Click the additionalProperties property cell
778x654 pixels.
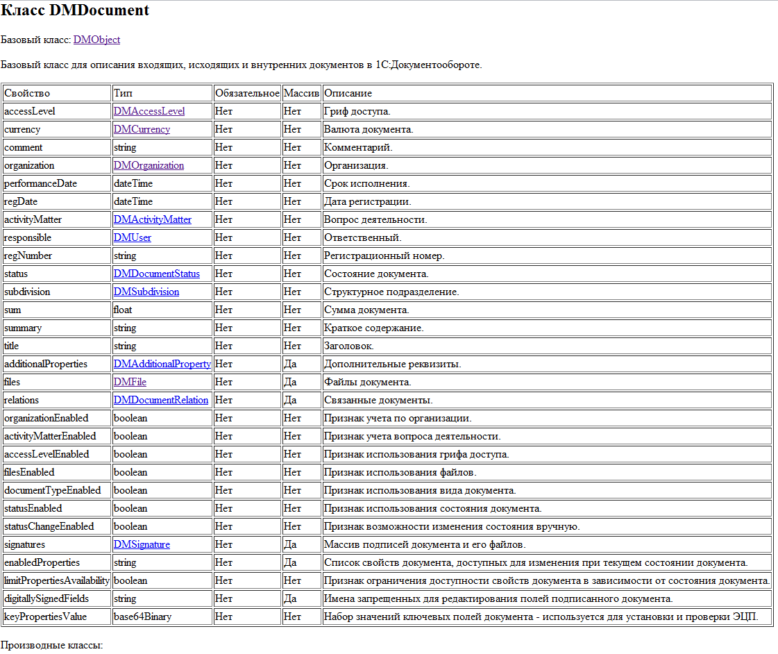point(57,364)
